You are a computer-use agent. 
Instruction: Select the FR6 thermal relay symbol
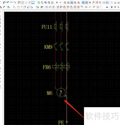(61, 67)
